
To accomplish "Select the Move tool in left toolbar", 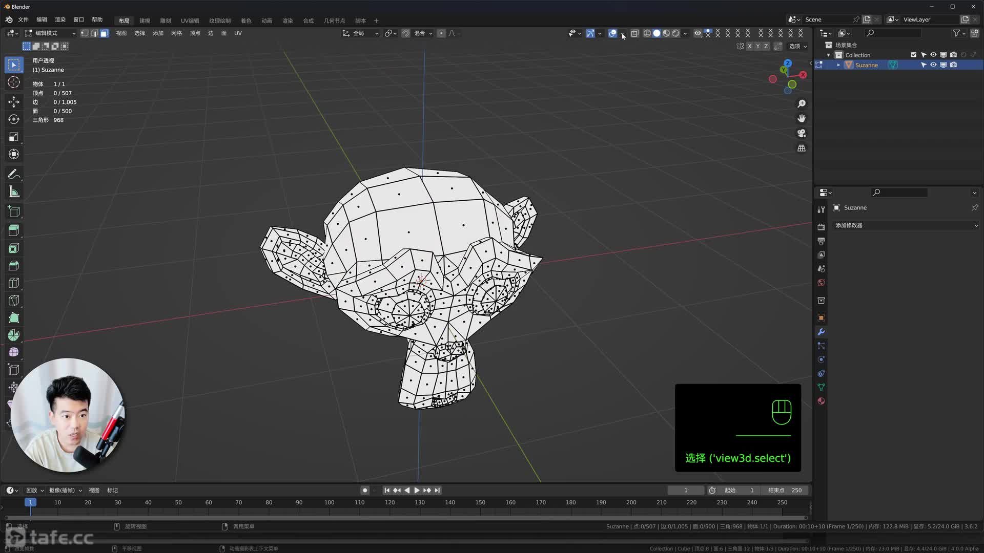I will pyautogui.click(x=14, y=102).
